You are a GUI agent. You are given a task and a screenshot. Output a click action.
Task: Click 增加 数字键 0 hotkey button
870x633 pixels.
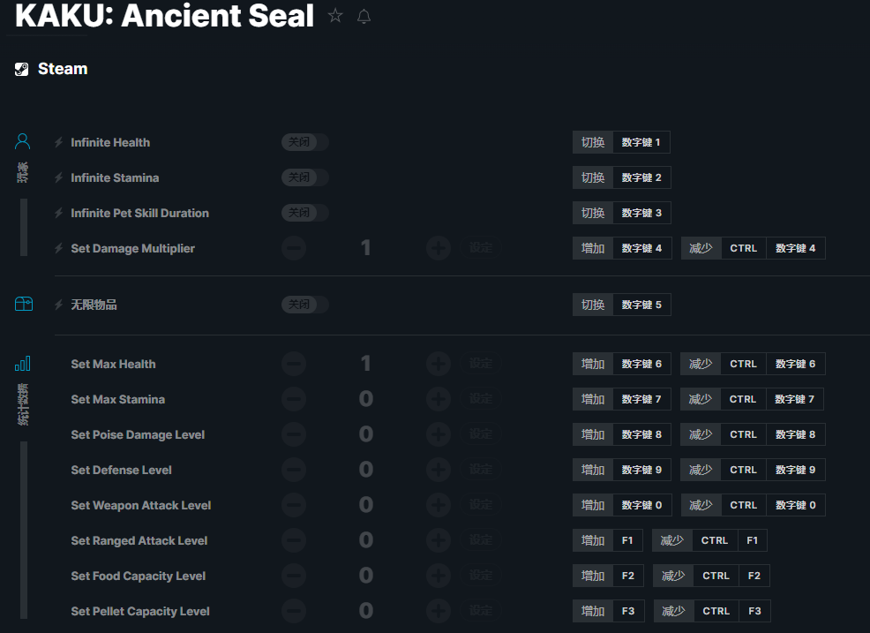click(622, 505)
